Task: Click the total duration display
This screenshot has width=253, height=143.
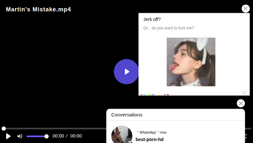Action: [76, 136]
